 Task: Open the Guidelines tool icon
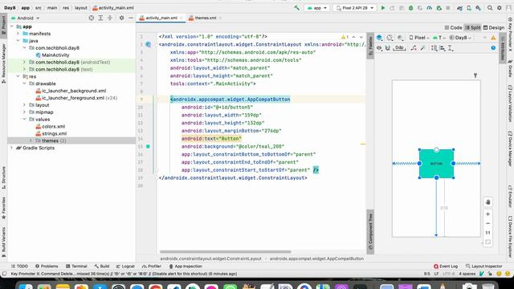click(x=451, y=48)
